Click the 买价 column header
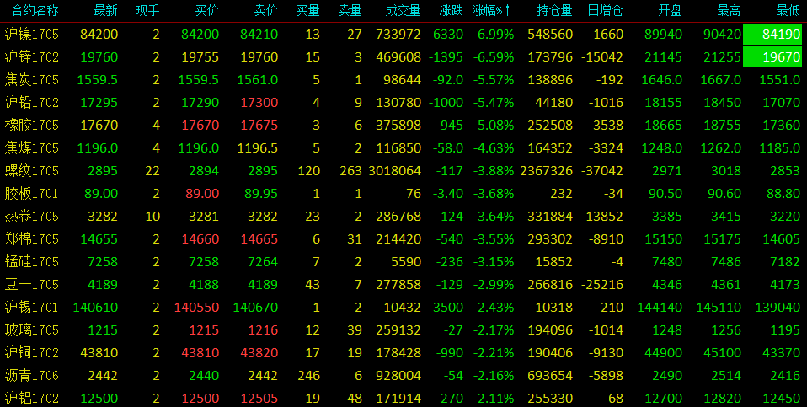807x407 pixels. pyautogui.click(x=207, y=10)
